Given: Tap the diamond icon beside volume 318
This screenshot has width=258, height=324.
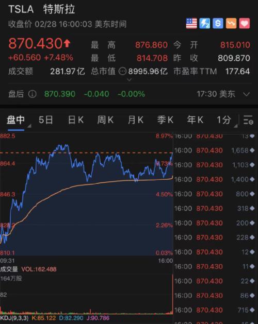Looking at the screenshot, I should [252, 208].
